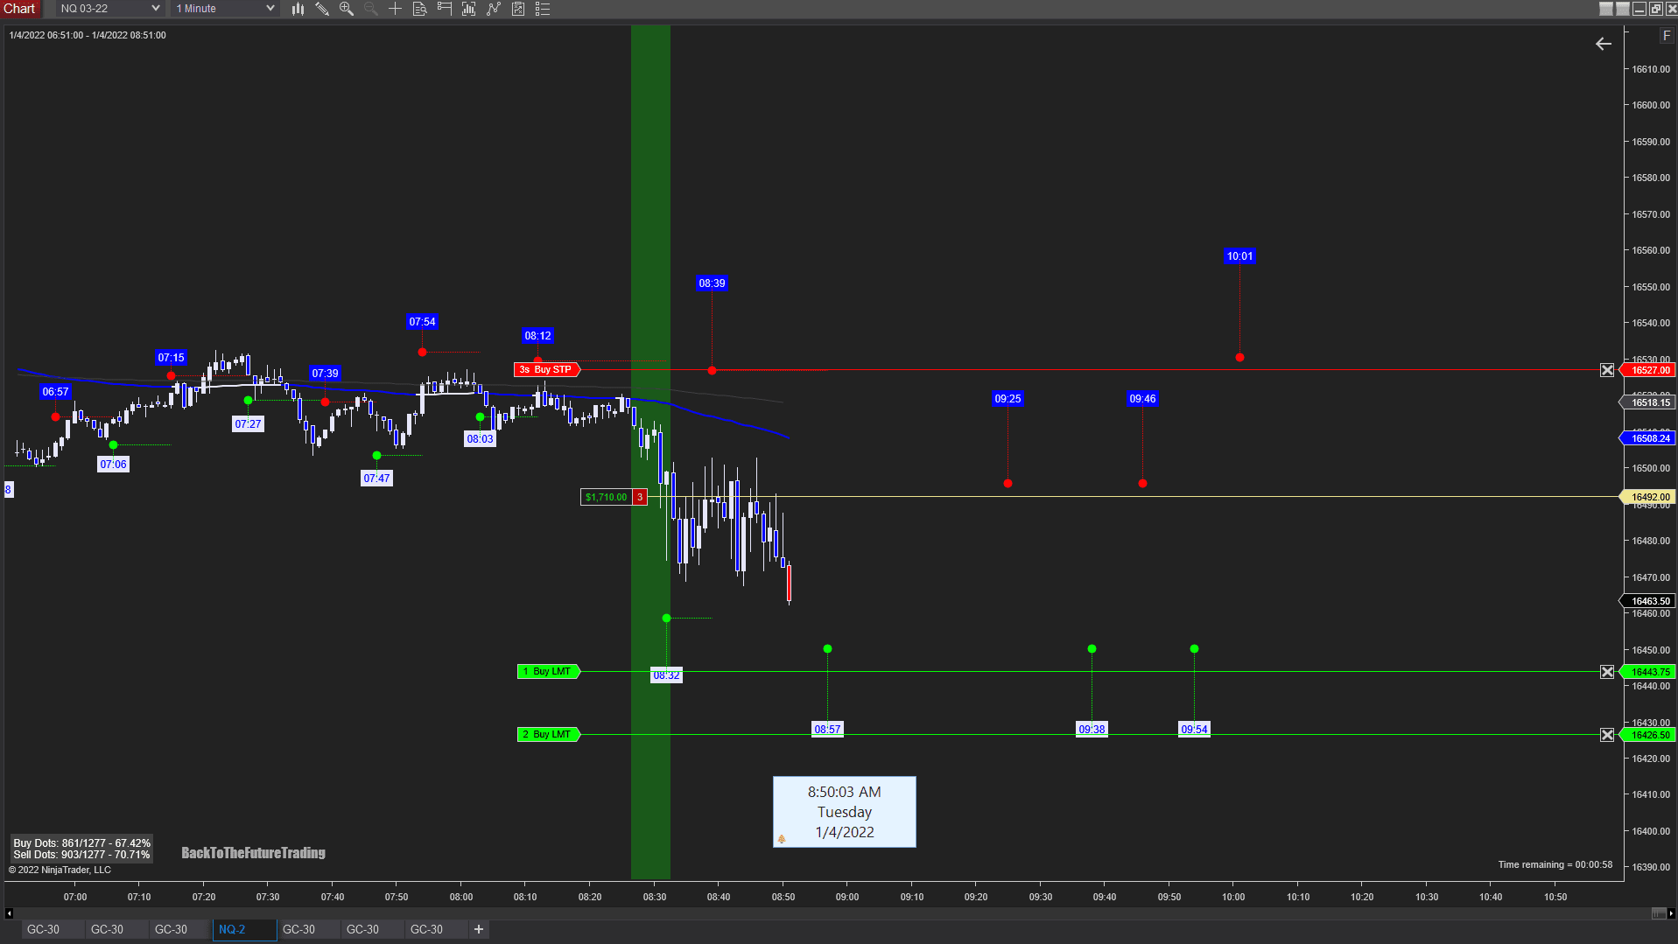Click the 8:50:03 AM clock box
1678x944 pixels.
pyautogui.click(x=844, y=812)
